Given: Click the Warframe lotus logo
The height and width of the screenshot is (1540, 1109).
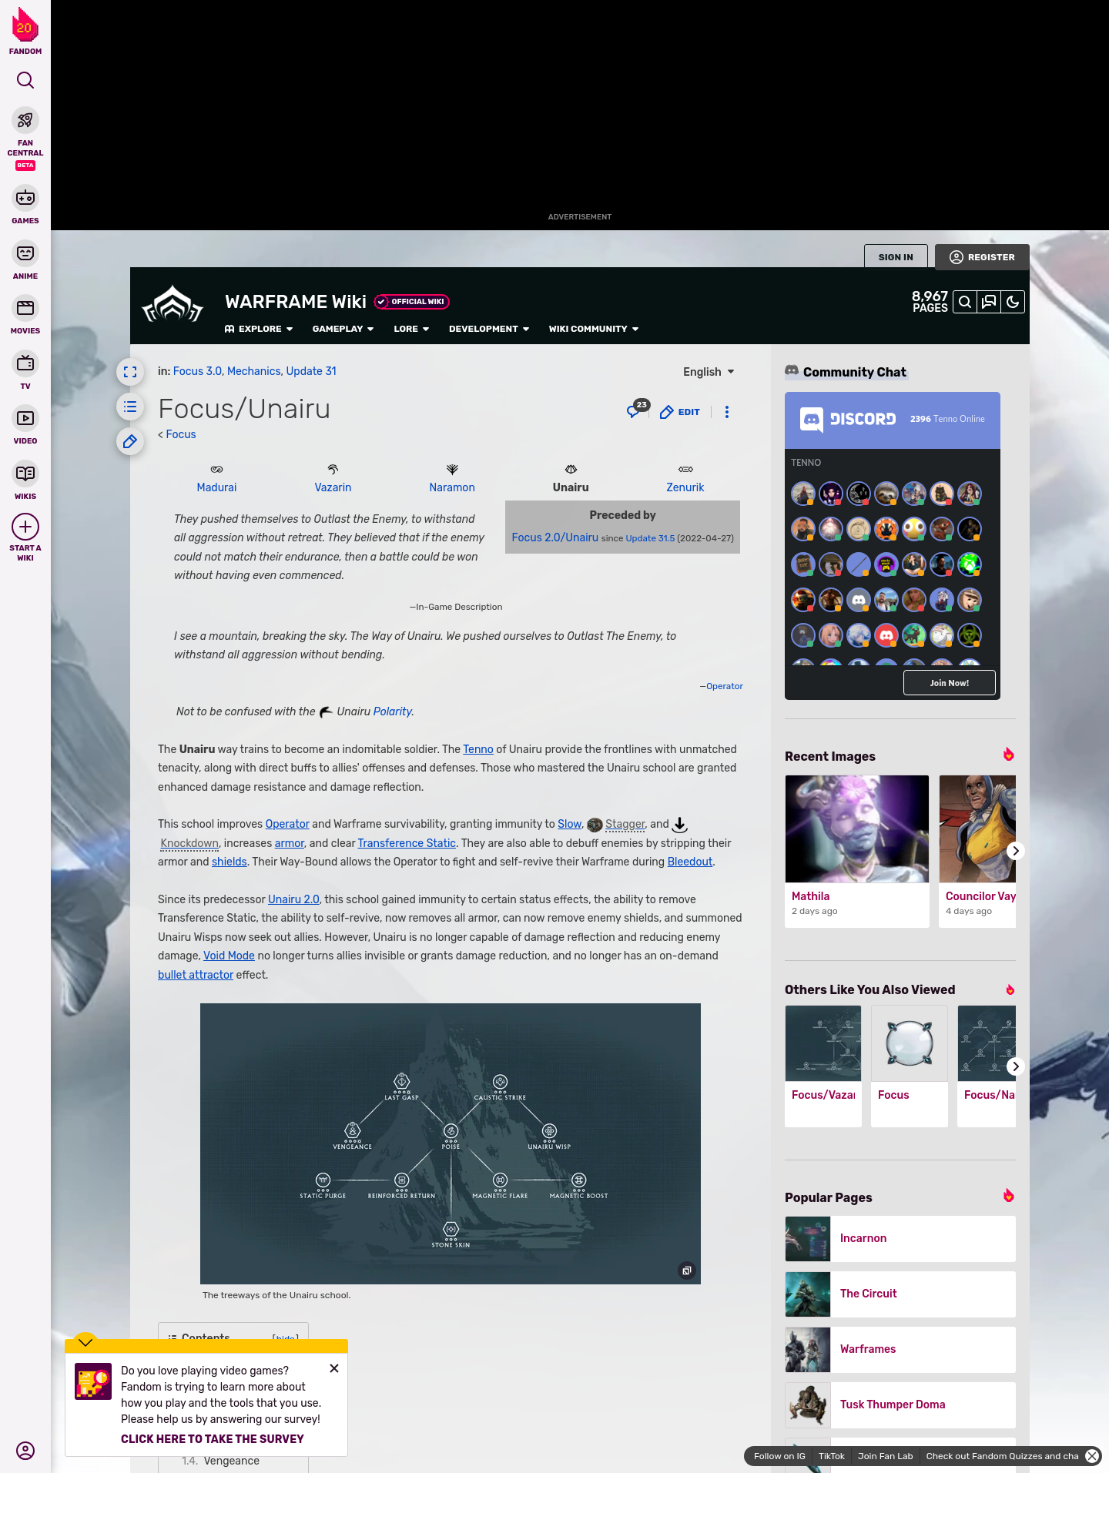Looking at the screenshot, I should 173,305.
